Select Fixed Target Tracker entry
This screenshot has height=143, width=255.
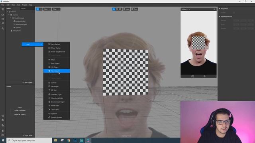(x=57, y=52)
